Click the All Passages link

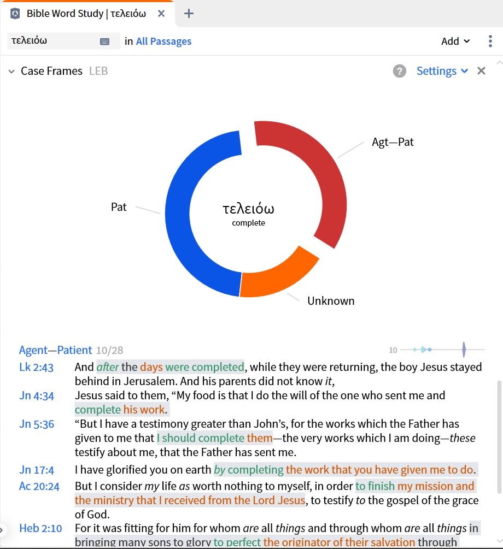[x=163, y=42]
